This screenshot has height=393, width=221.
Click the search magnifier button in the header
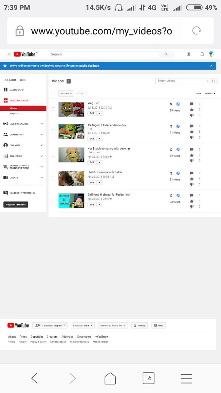pos(166,54)
